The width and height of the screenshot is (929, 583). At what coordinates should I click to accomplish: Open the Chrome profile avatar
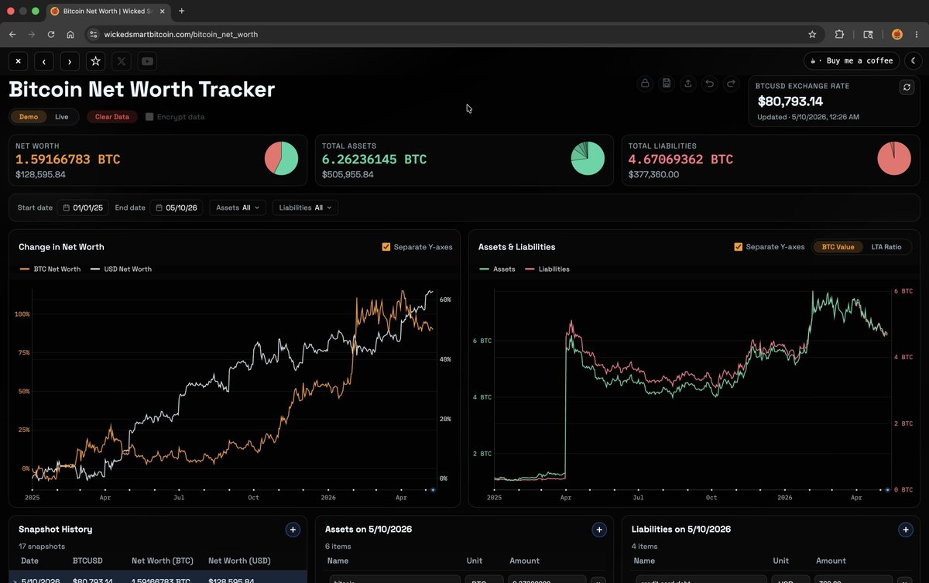tap(897, 34)
